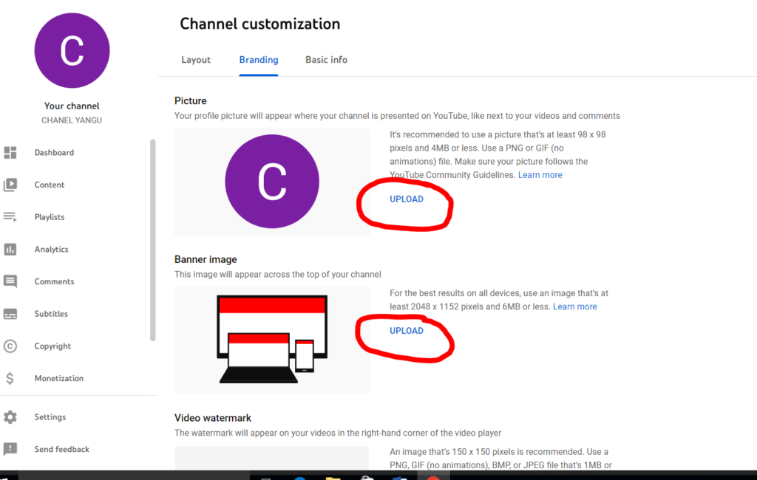Open the Copyright icon in sidebar
The image size is (757, 480).
(10, 346)
